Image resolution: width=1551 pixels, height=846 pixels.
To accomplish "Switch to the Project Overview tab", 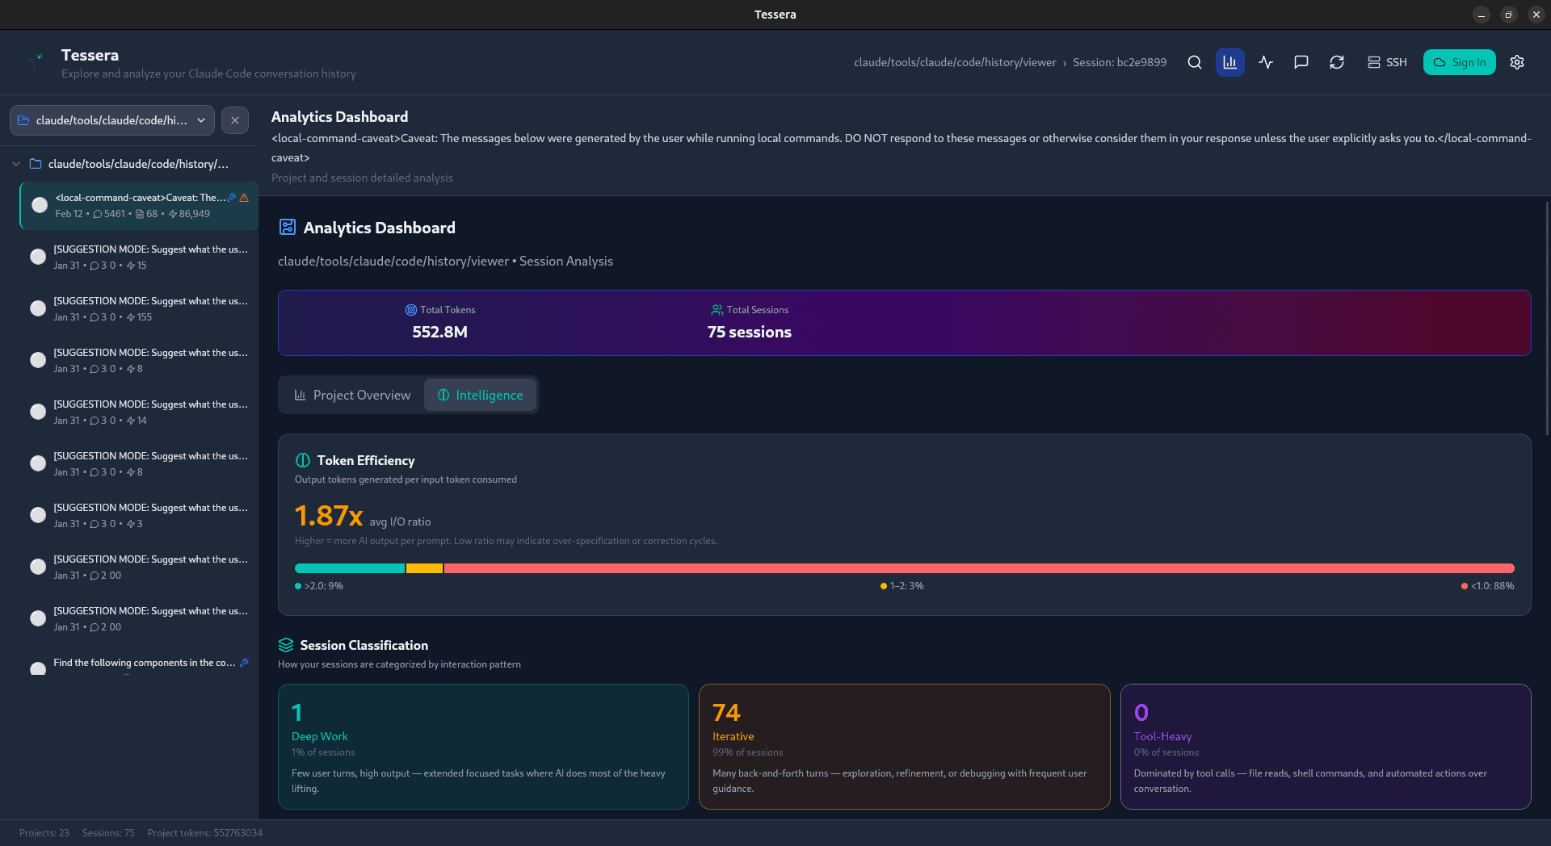I will coord(352,395).
